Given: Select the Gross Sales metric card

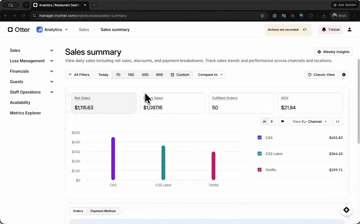Looking at the screenshot, I should pos(173,103).
